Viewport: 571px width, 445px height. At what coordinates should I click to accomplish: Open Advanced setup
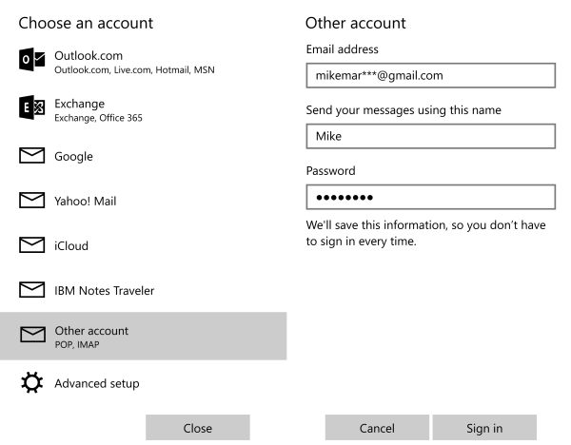pyautogui.click(x=143, y=383)
